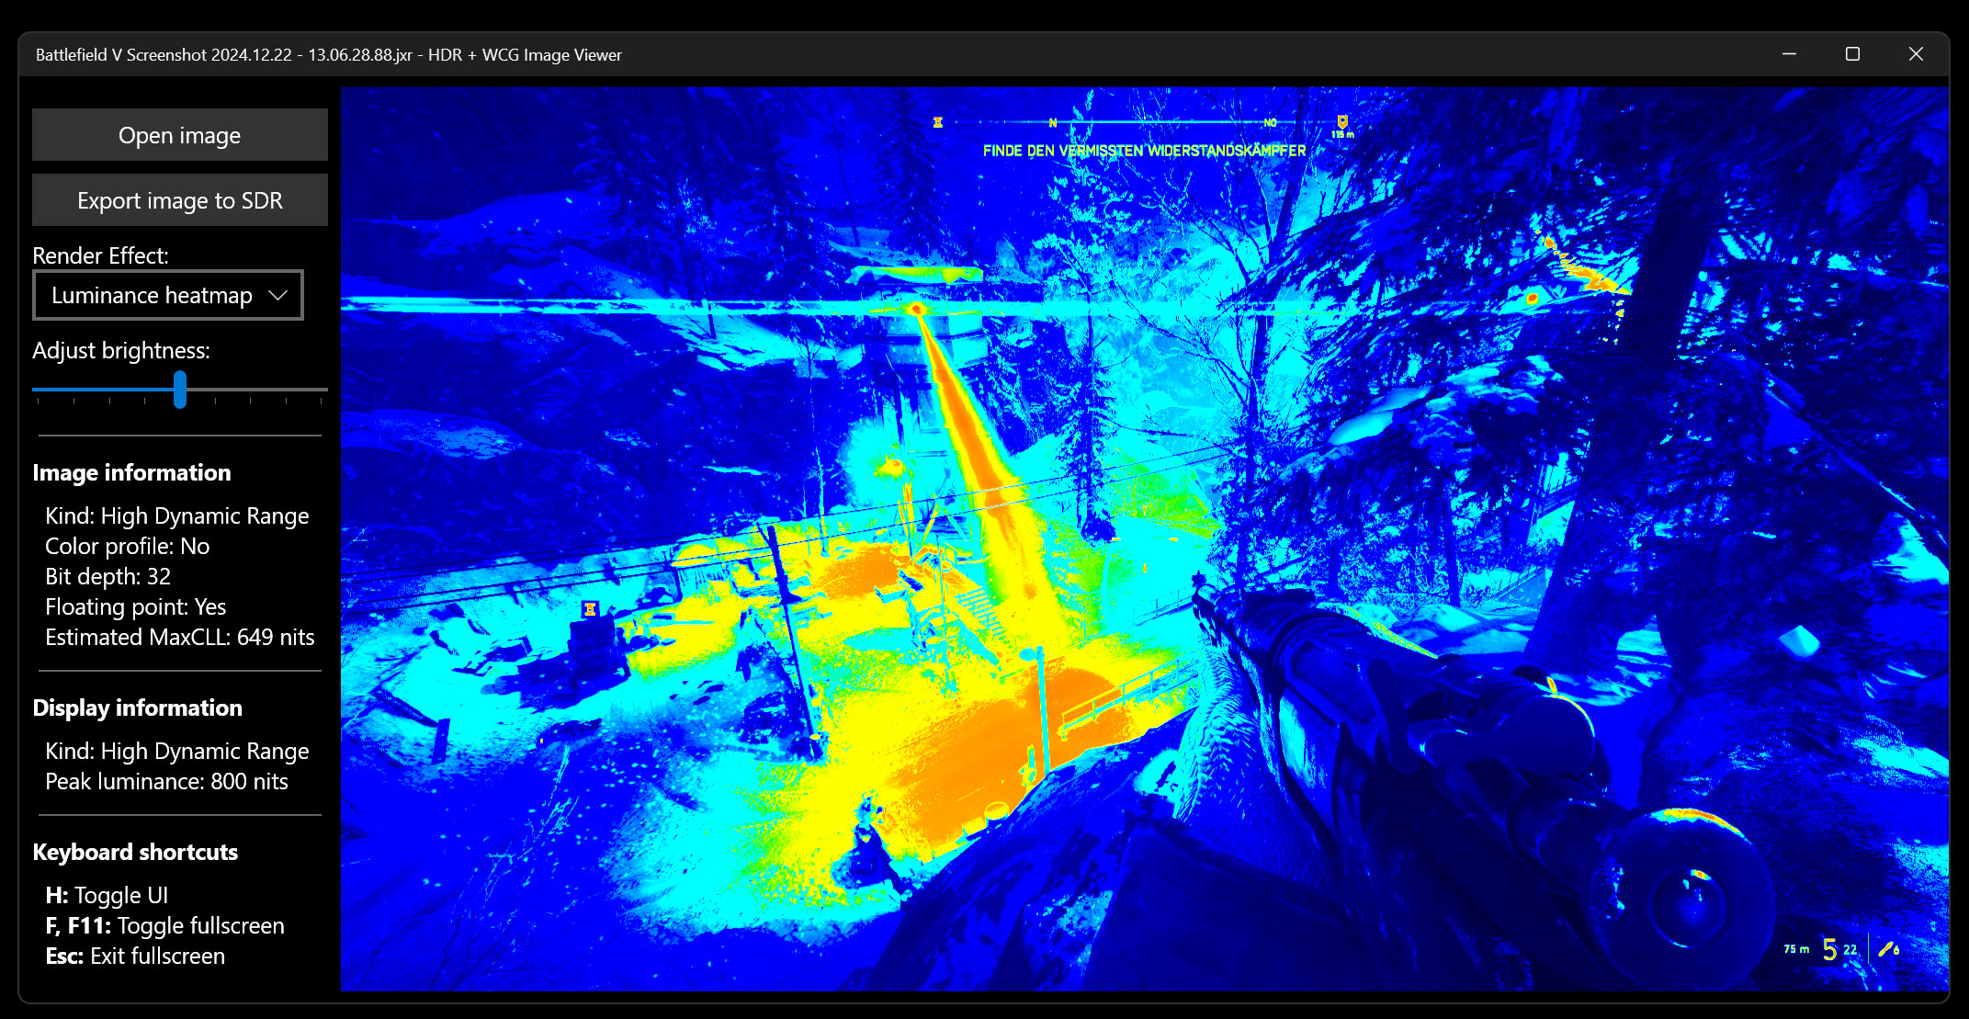
Task: Minimize the image viewer window
Action: (x=1789, y=54)
